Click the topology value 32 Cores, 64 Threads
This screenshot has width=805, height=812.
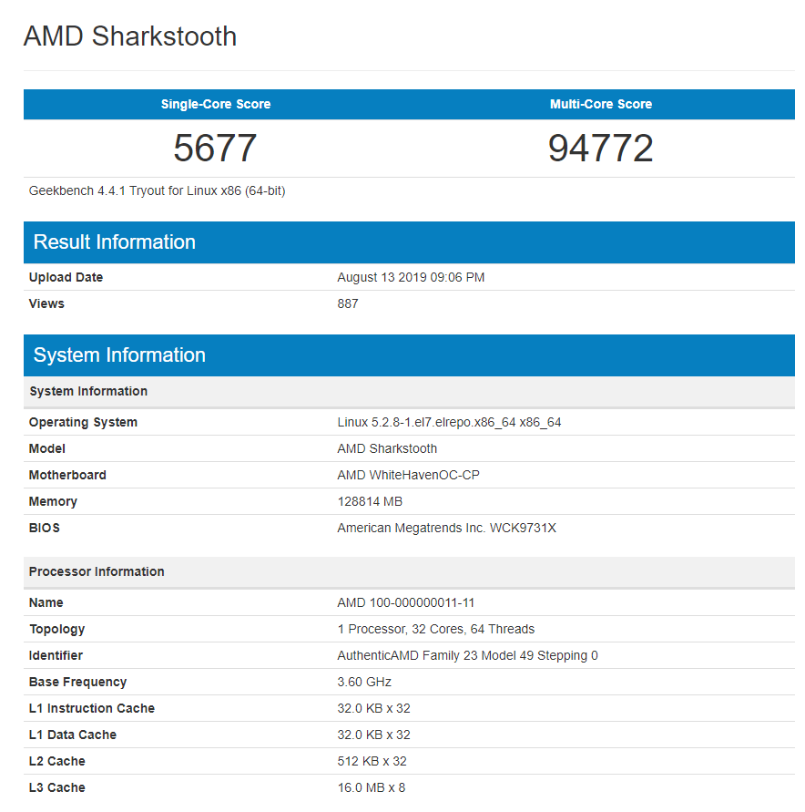click(x=435, y=630)
